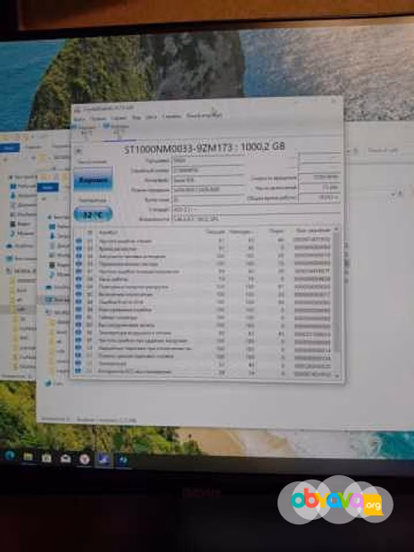Viewport: 414px width, 552px height.
Task: Click the 32 °C temperature button
Action: click(x=93, y=214)
